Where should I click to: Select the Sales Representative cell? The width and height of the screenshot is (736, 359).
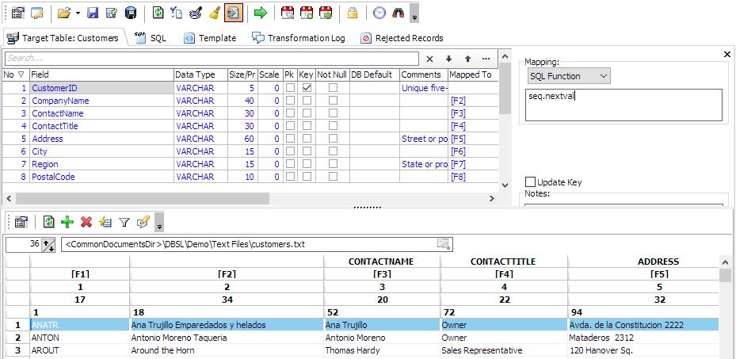504,350
